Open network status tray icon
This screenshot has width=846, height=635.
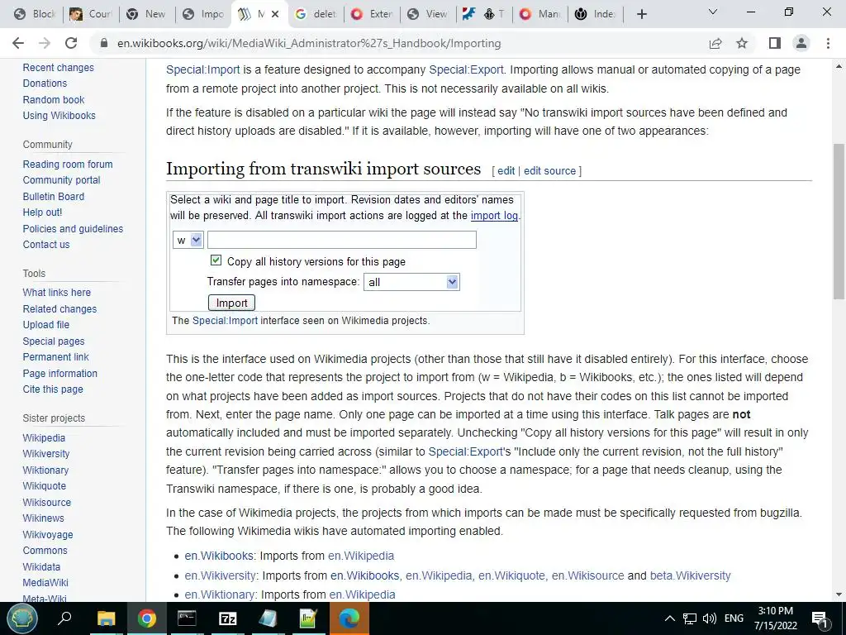(690, 618)
